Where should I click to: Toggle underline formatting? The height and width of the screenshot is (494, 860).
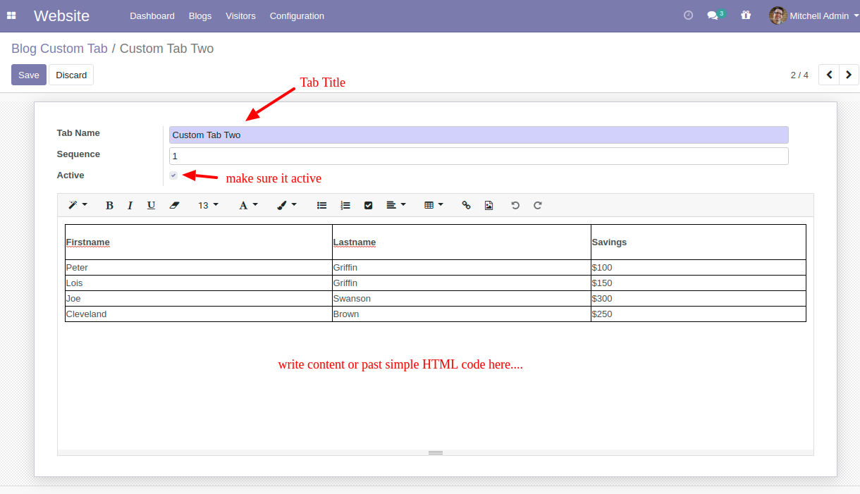151,205
